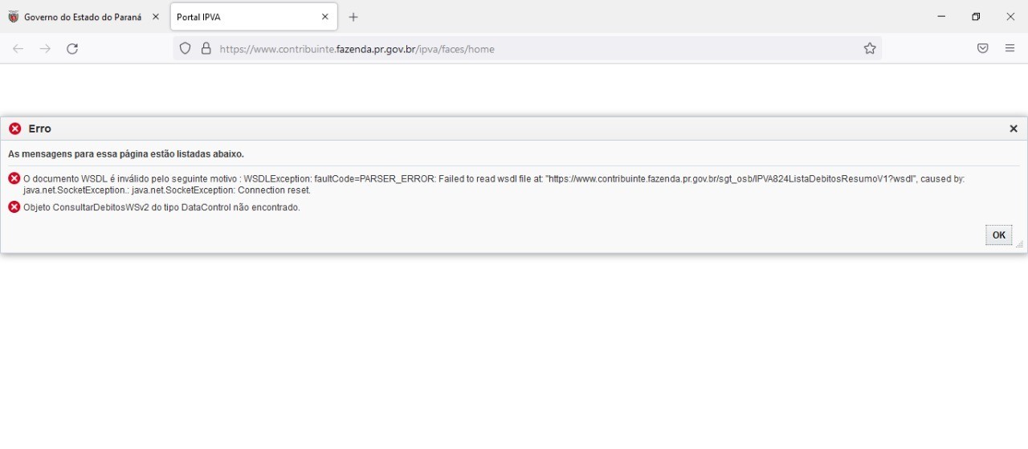The height and width of the screenshot is (449, 1028).
Task: Minimize the browser window
Action: click(941, 17)
